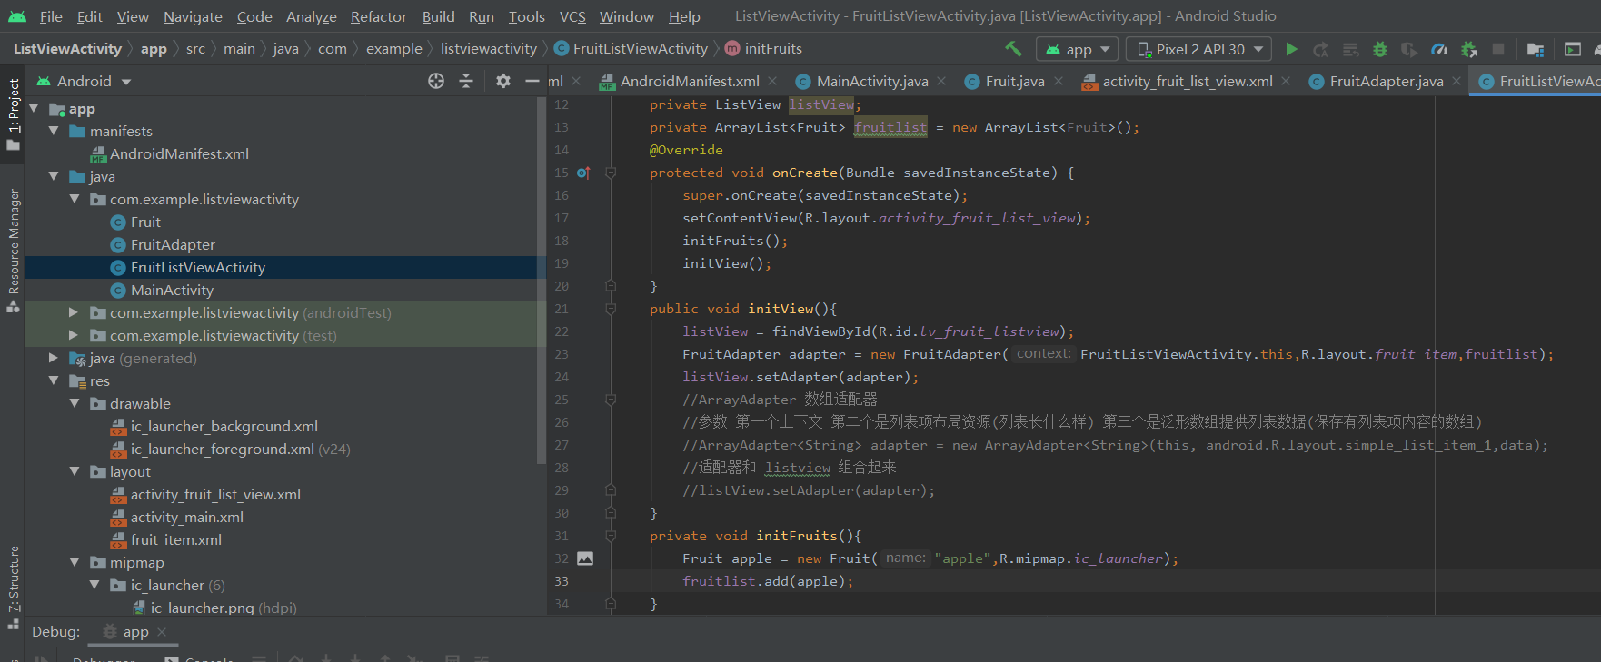
Task: Open the Project tool window tab
Action: click(13, 115)
